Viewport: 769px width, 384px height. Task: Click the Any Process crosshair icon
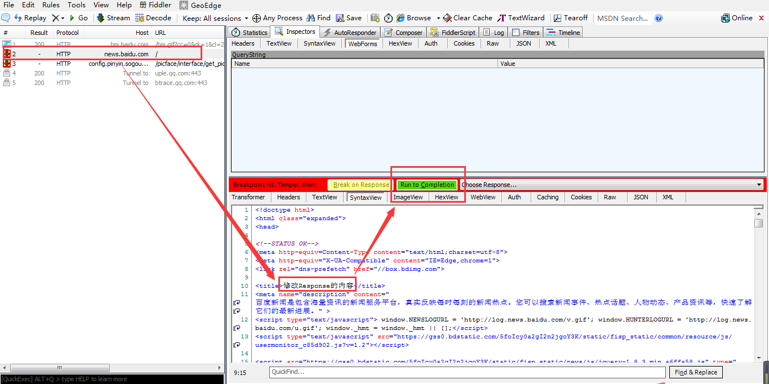[x=256, y=18]
